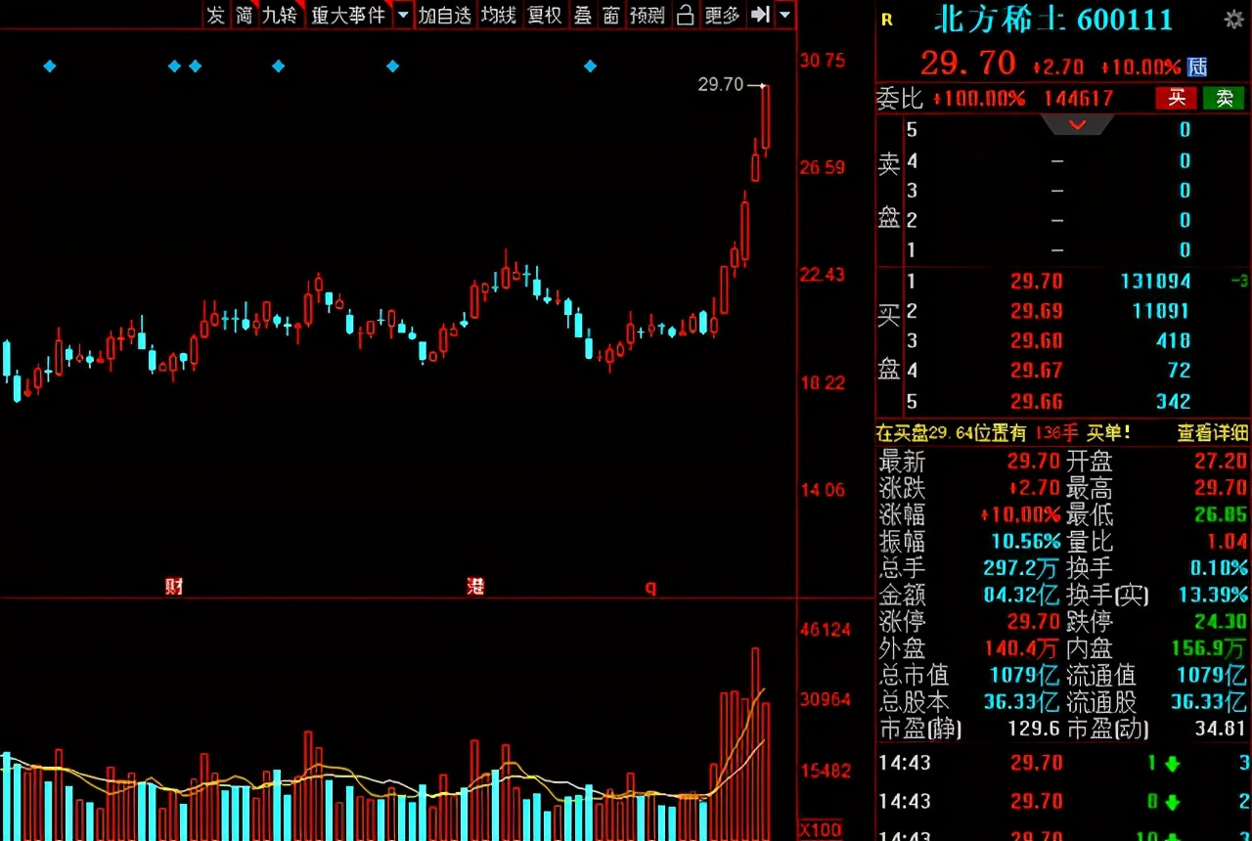
Task: Click the green 卖 sell button
Action: coord(1224,98)
